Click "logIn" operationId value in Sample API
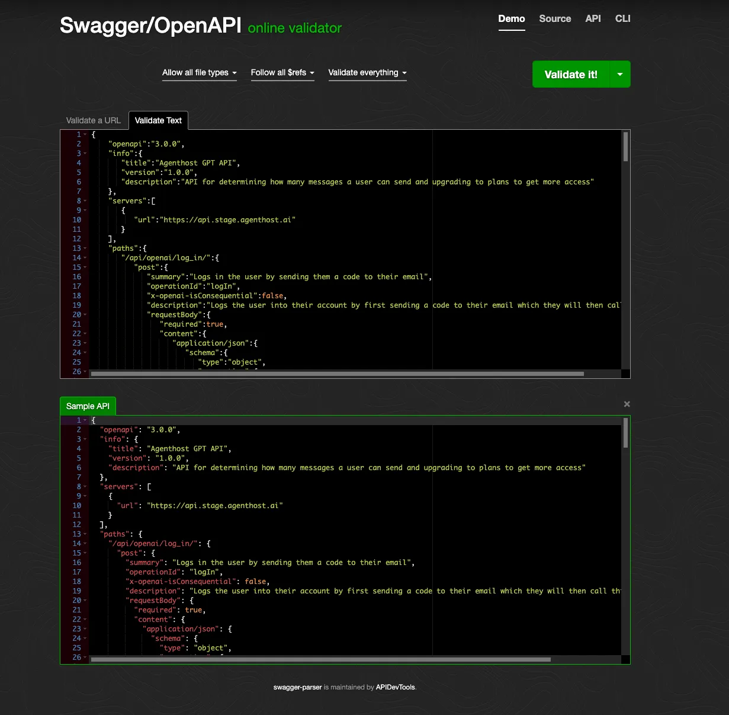 (205, 572)
